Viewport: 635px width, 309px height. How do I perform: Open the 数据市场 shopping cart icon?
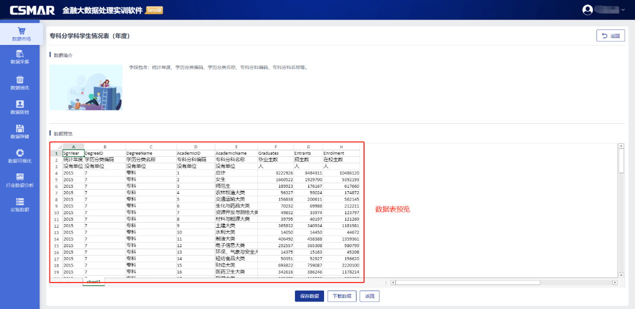tap(21, 31)
